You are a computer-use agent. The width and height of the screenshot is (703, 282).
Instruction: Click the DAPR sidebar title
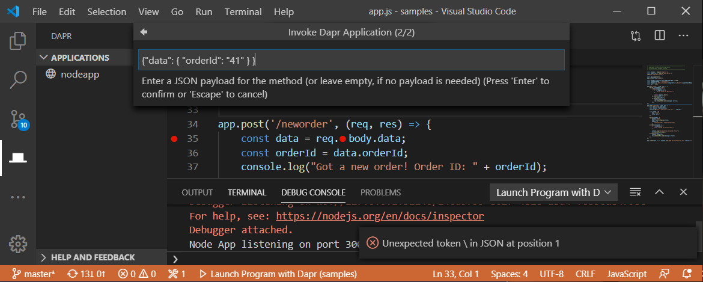[61, 36]
